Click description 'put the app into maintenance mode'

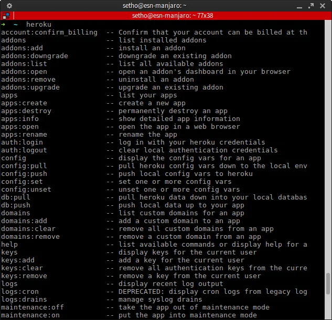pos(188,315)
